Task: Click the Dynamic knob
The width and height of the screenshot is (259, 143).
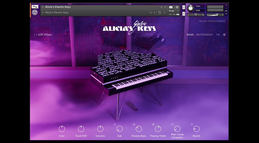Action: click(100, 129)
